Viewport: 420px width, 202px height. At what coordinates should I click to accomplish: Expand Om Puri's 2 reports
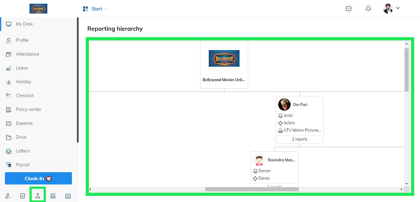coord(300,139)
